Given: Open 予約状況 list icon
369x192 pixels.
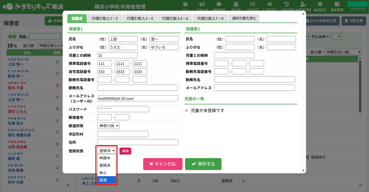Looking at the screenshot, I should click(x=253, y=5).
